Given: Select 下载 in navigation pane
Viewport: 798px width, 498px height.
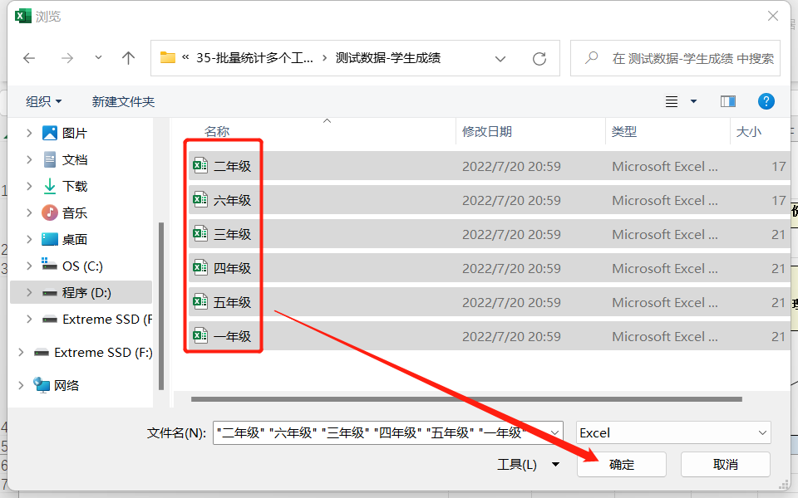Looking at the screenshot, I should pos(75,186).
